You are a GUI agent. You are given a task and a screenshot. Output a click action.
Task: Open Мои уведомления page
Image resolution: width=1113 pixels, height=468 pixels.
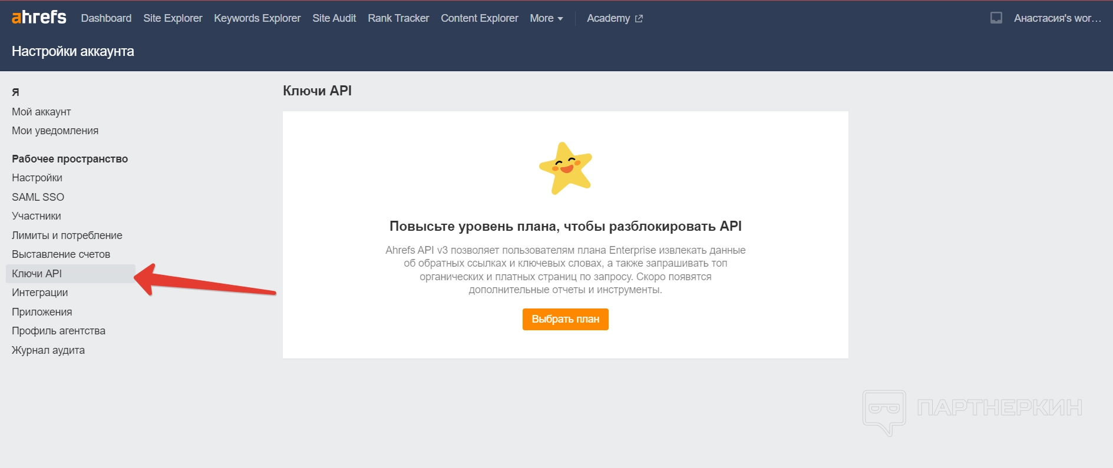pyautogui.click(x=55, y=131)
